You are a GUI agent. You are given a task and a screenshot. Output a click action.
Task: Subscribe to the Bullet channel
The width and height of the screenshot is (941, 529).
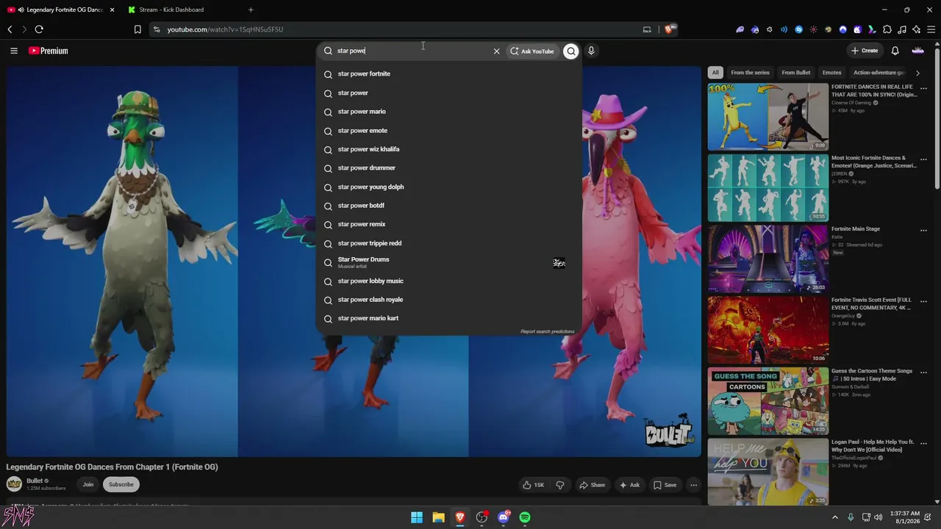[x=121, y=485]
